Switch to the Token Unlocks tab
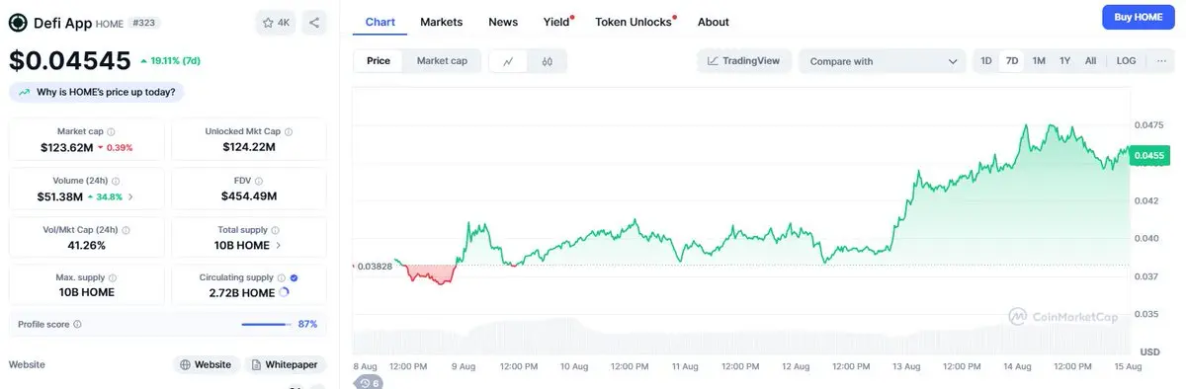Screen dimensions: 1186x389 tap(634, 22)
